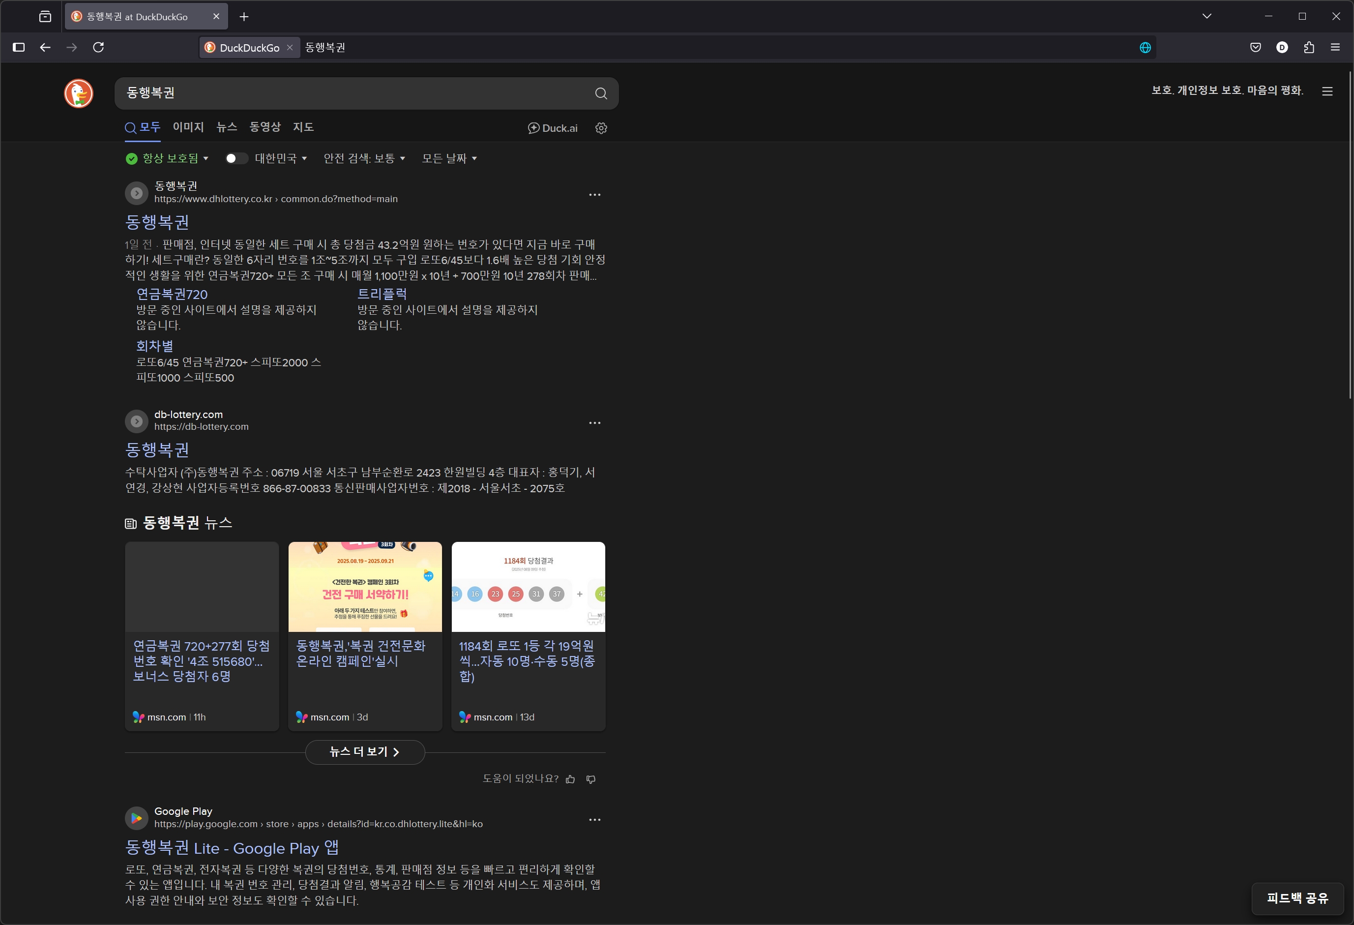Screen dimensions: 1354x925
Task: Open the db-lottery.com 동행복권 result title
Action: 157,450
